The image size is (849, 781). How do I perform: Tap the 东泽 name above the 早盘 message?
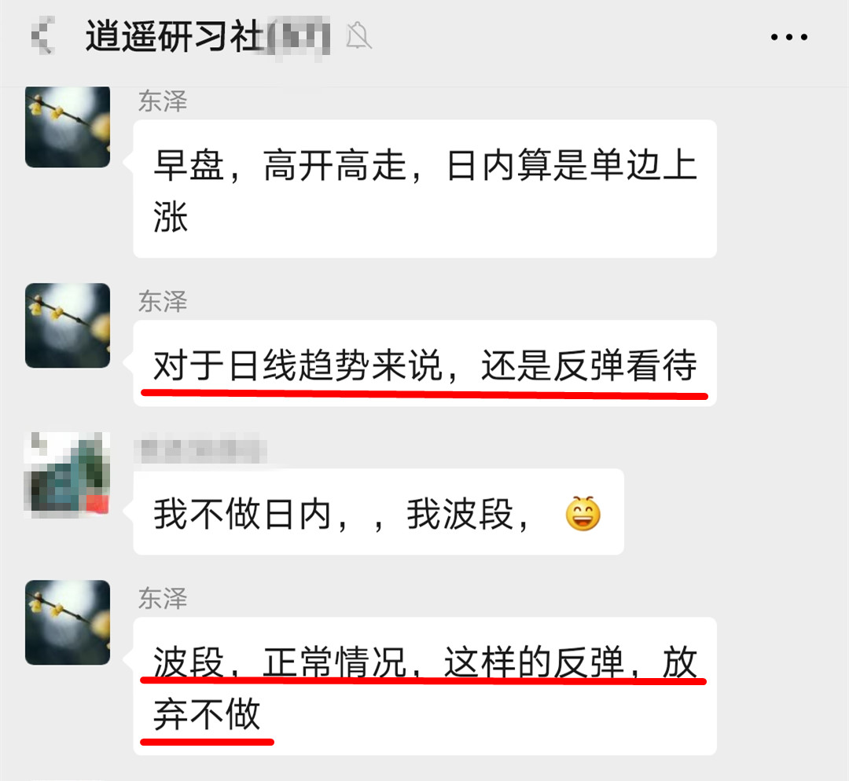tap(163, 101)
